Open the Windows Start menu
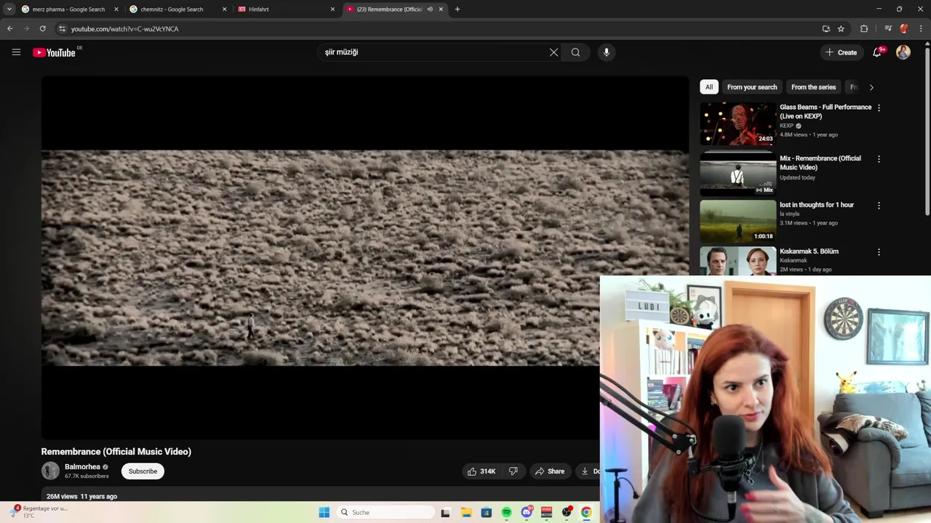 click(324, 512)
